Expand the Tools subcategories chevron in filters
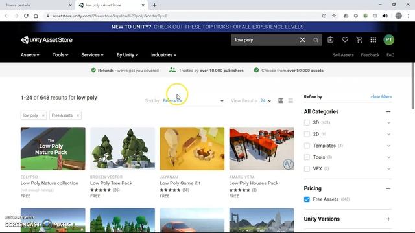Viewport: 415px width, 233px height. tap(388, 157)
